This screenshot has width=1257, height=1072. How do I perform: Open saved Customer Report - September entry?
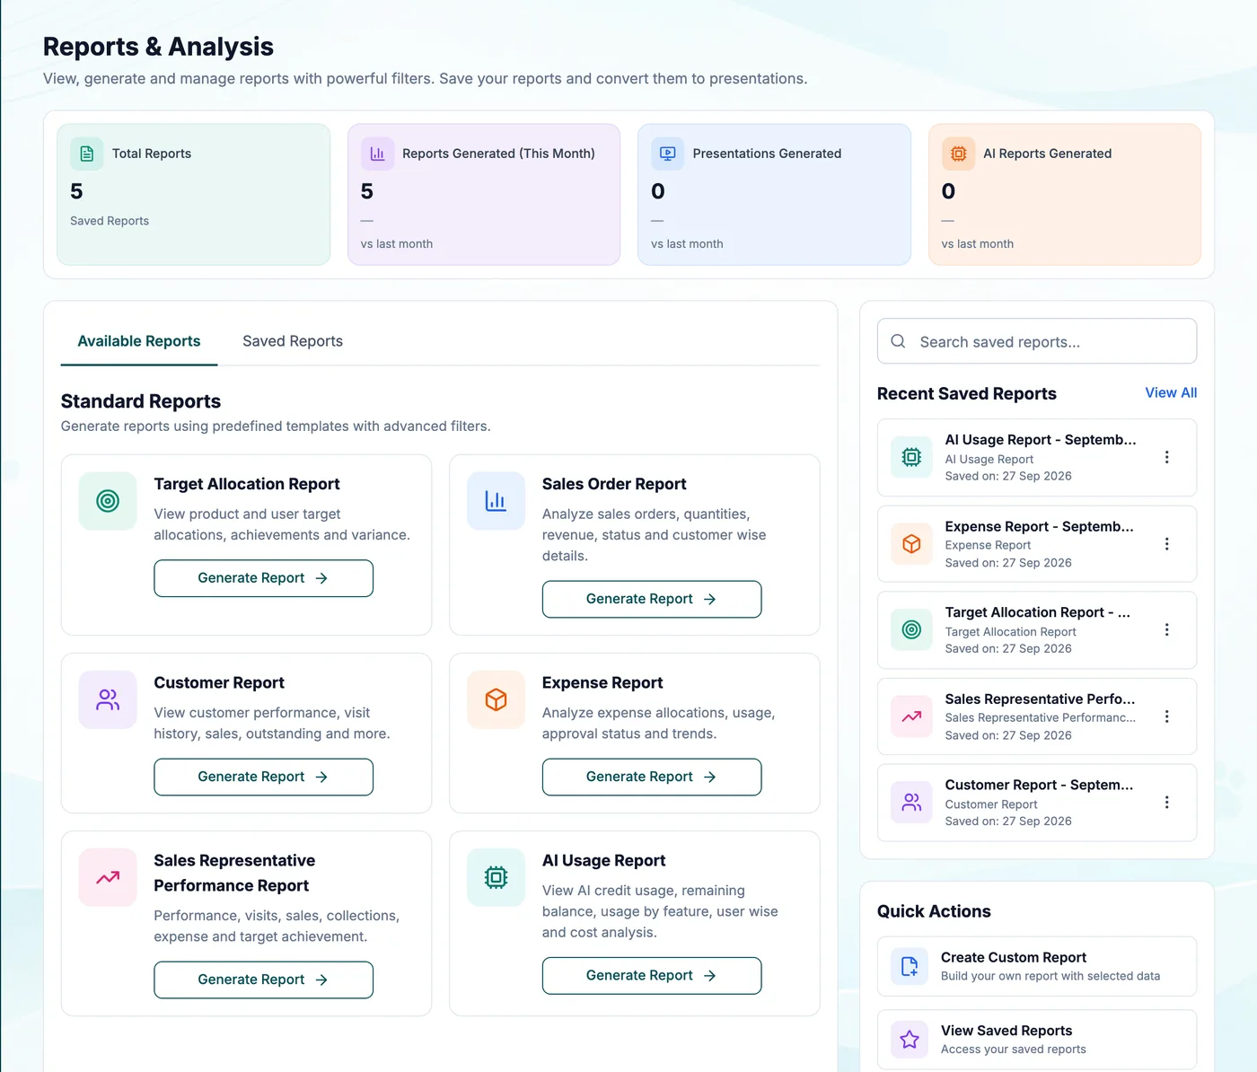1037,803
